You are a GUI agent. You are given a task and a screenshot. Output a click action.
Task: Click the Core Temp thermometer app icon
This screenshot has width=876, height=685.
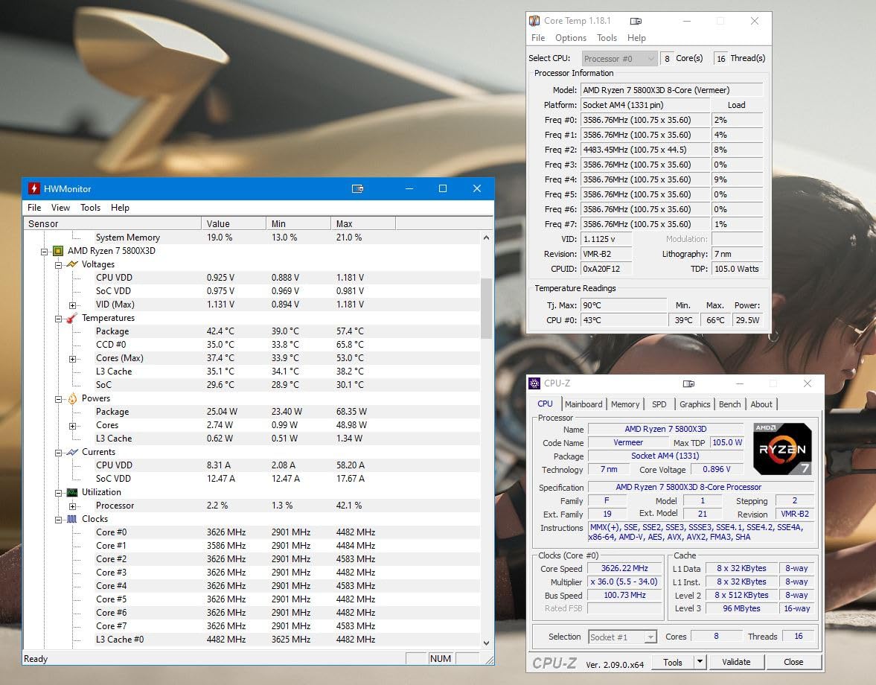click(x=534, y=21)
